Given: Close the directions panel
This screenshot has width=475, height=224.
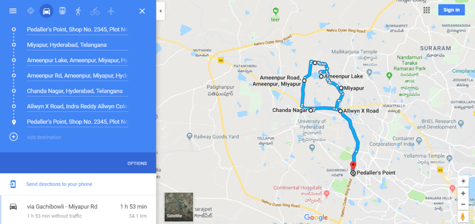Looking at the screenshot, I should coord(142,11).
